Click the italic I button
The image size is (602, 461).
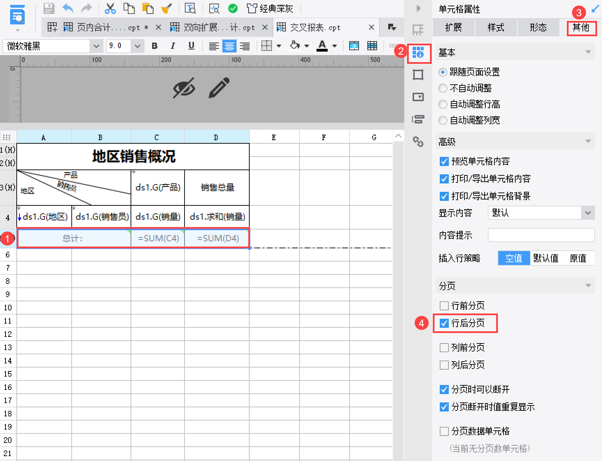pyautogui.click(x=173, y=46)
